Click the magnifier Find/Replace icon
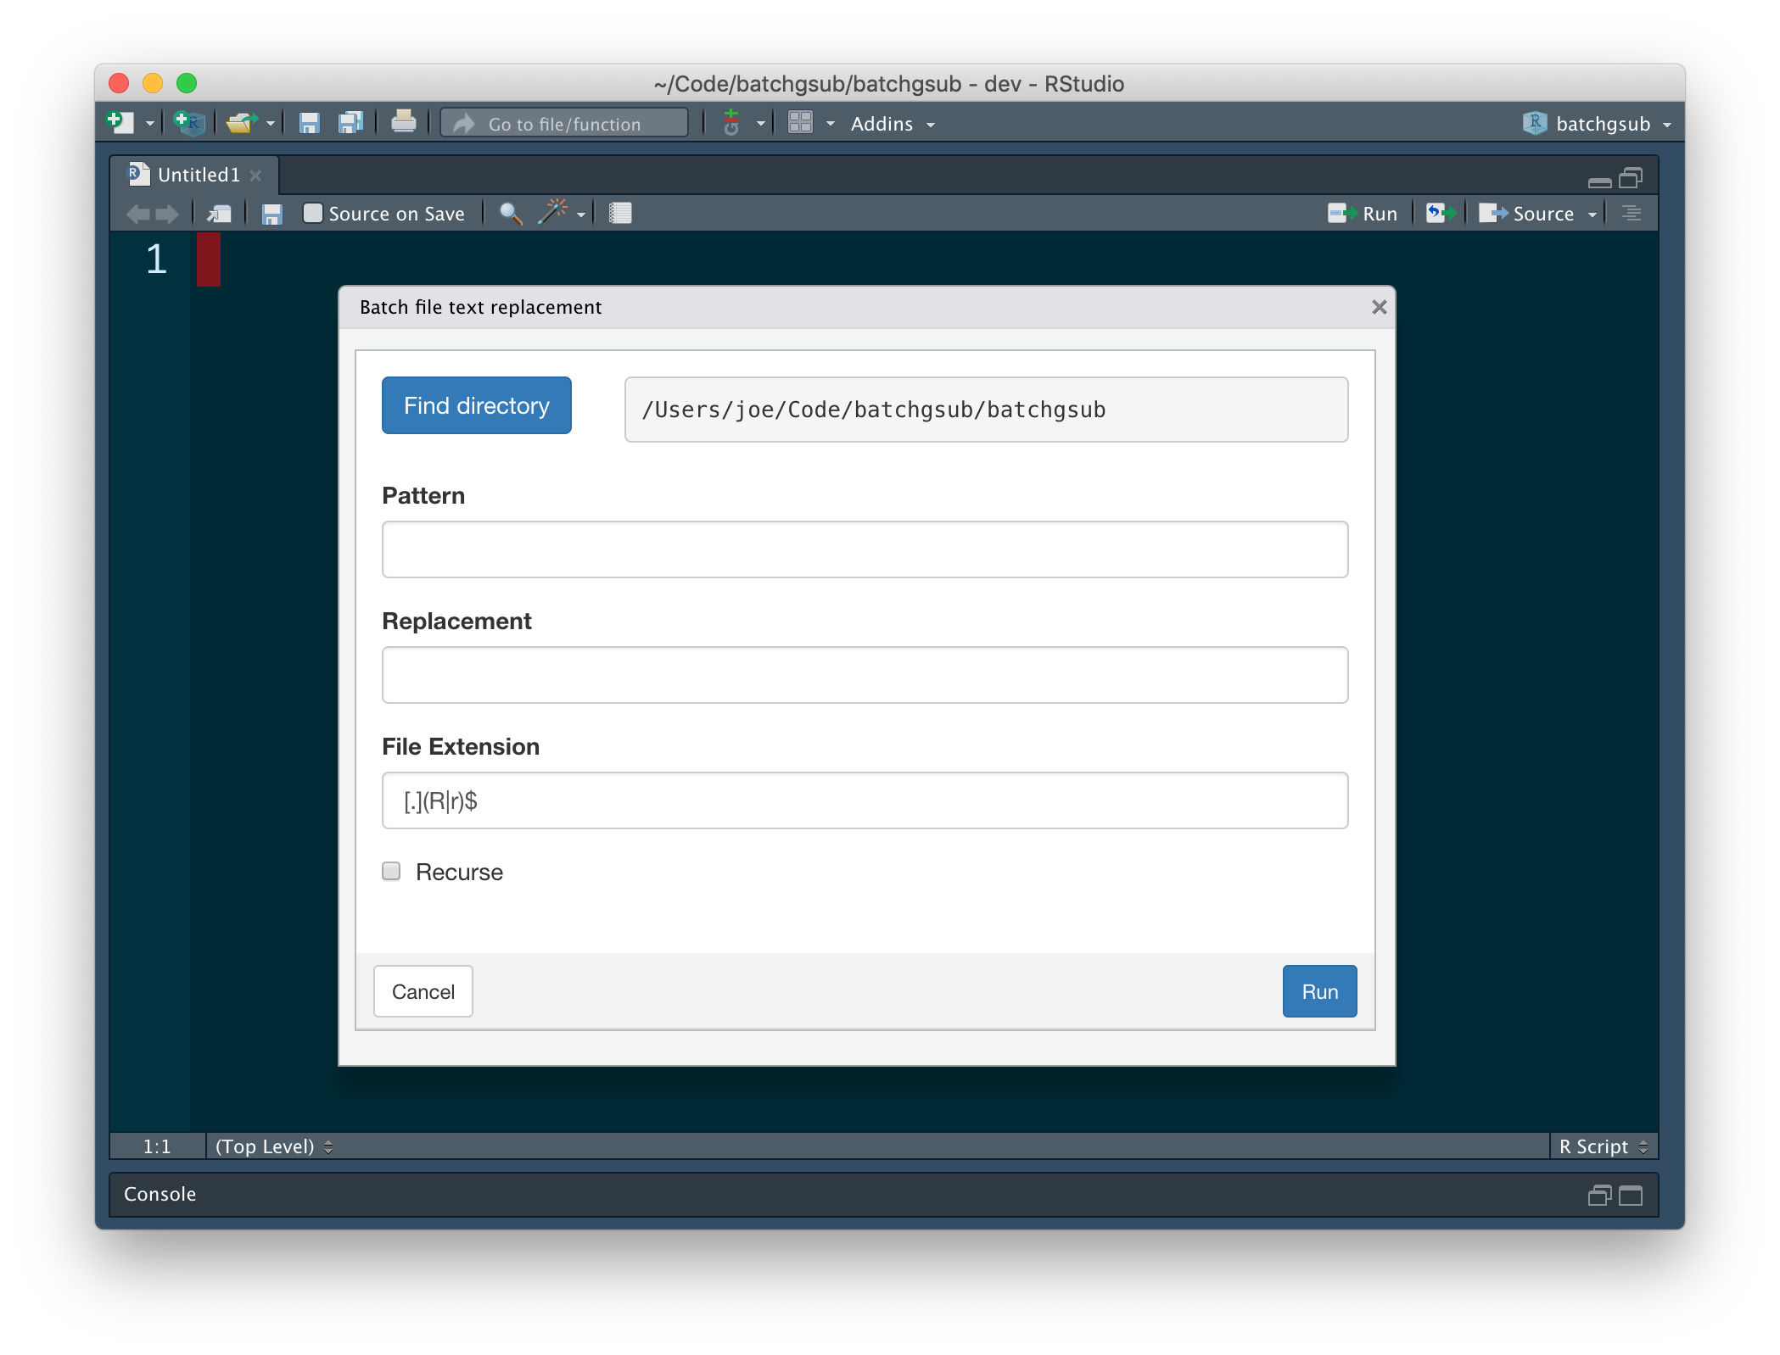This screenshot has width=1780, height=1355. tap(510, 213)
